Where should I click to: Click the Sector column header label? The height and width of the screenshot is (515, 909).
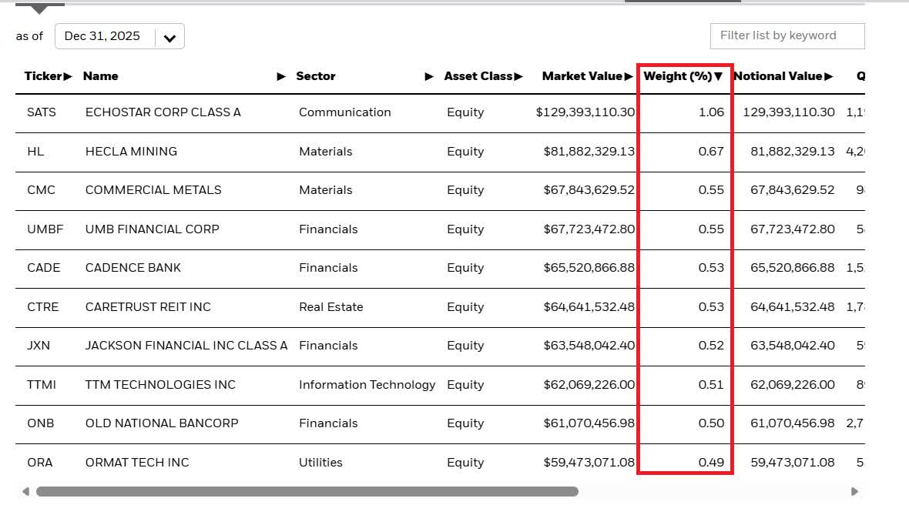point(316,76)
